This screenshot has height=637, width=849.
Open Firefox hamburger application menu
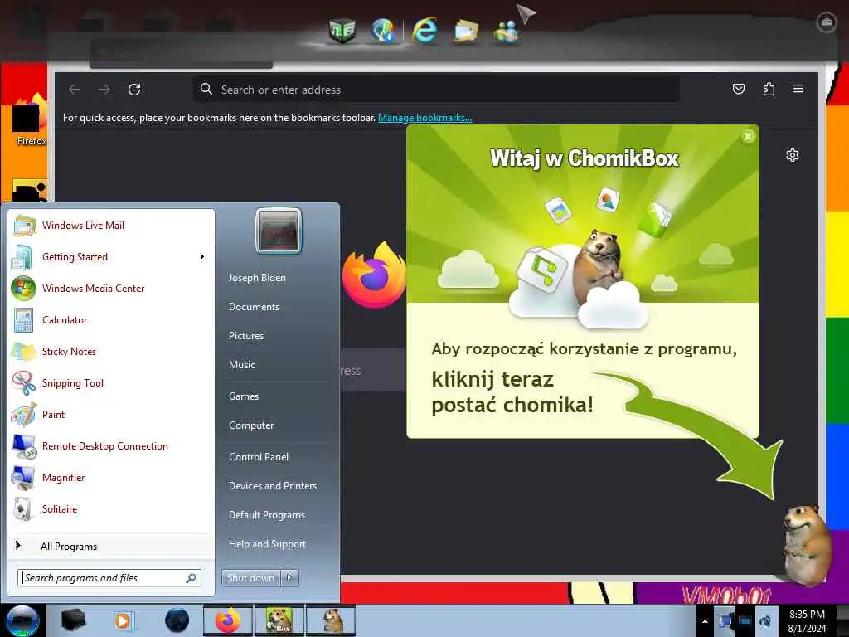(x=798, y=89)
